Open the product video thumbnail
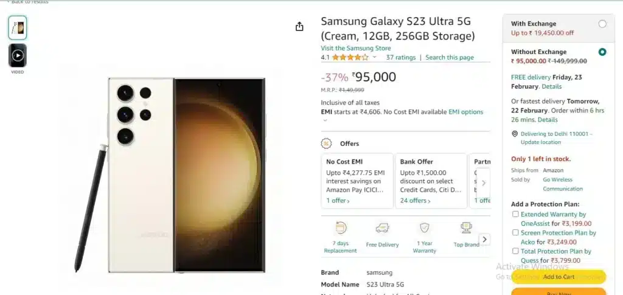This screenshot has width=623, height=295. pos(18,55)
